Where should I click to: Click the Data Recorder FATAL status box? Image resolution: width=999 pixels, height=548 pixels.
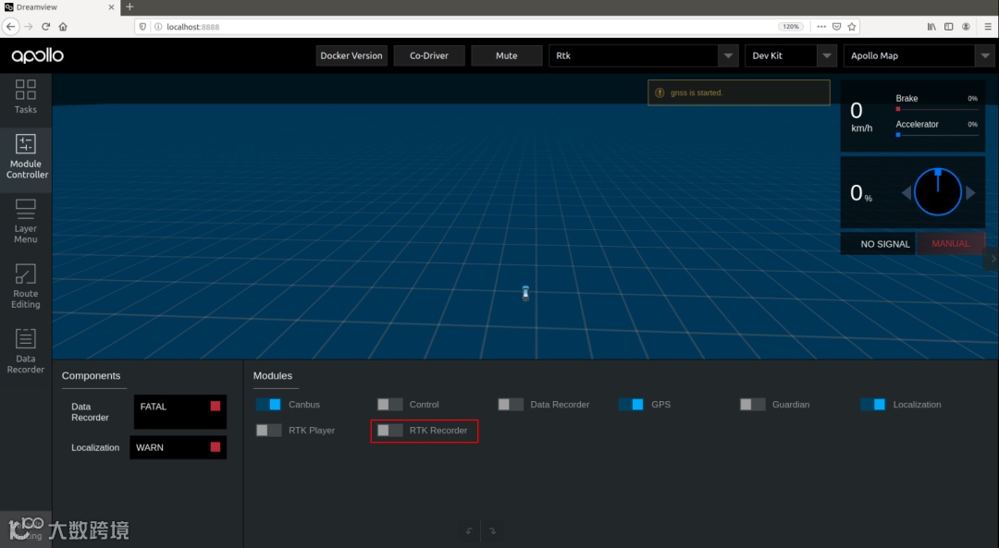pos(180,412)
